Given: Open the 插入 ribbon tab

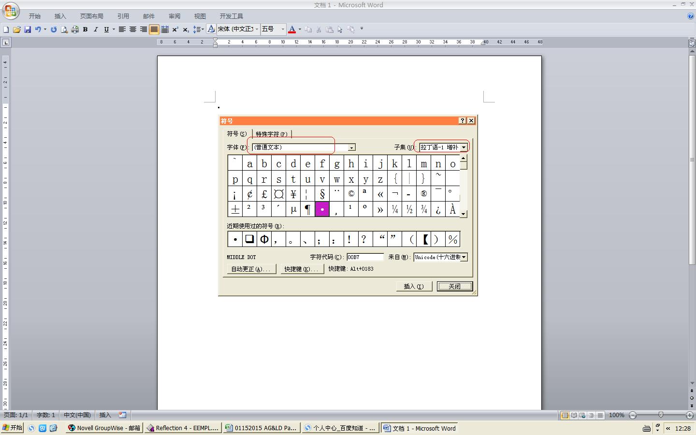Looking at the screenshot, I should click(60, 16).
